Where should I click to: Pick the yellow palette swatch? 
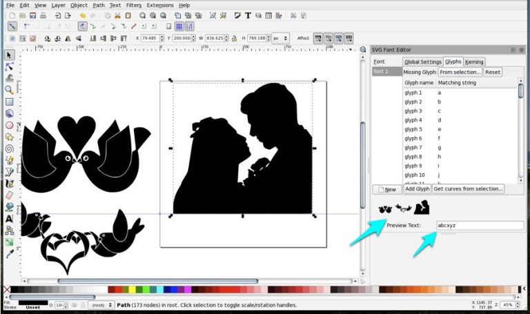point(132,289)
